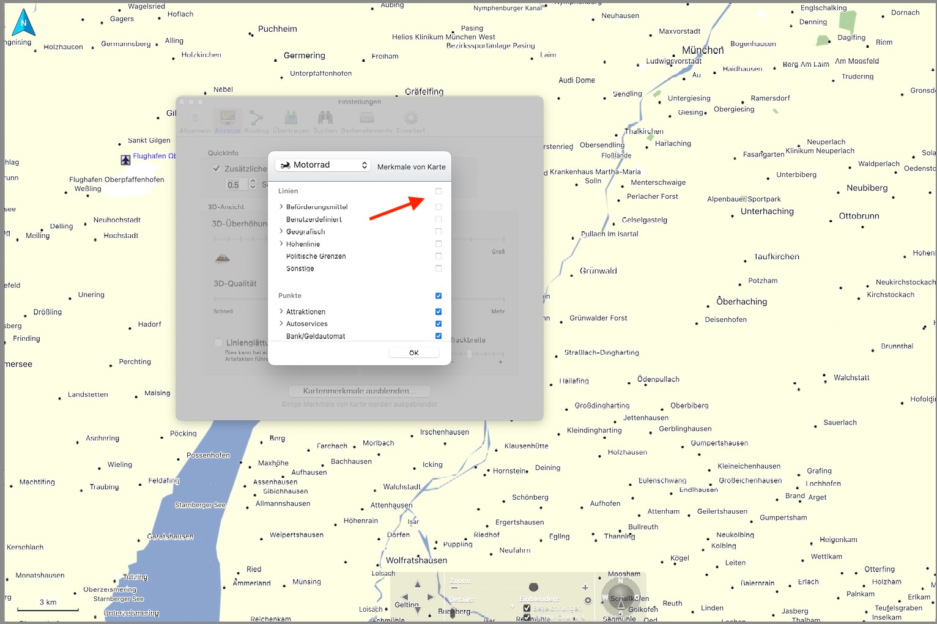Uncheck the Attraktionen checkbox

(x=439, y=312)
